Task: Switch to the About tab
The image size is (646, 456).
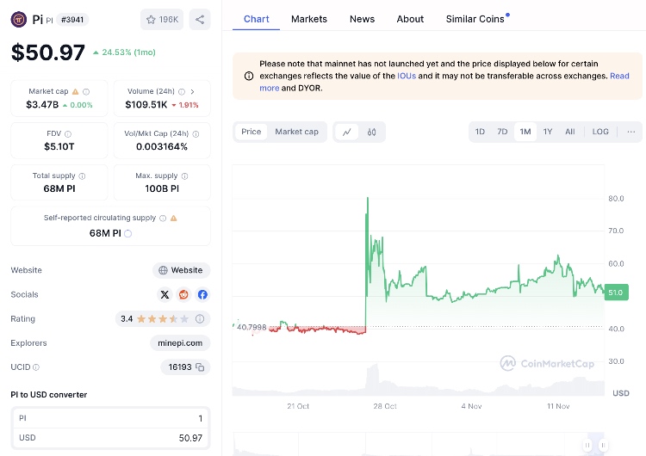Action: [410, 19]
